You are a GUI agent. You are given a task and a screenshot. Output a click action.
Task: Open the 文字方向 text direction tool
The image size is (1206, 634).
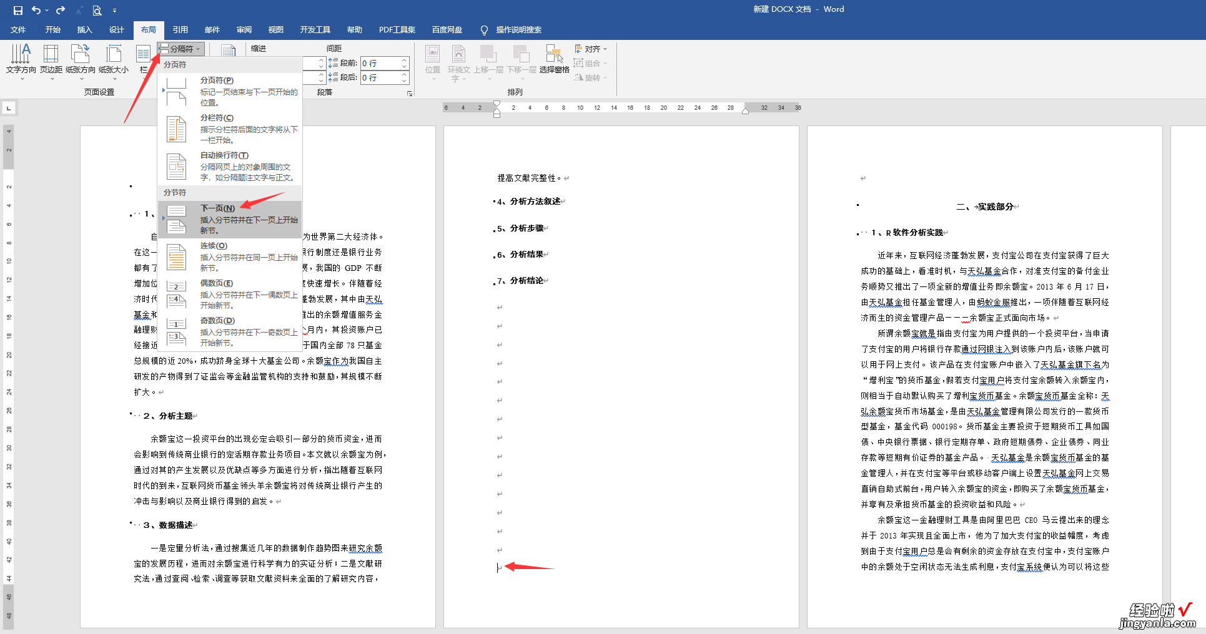coord(21,62)
